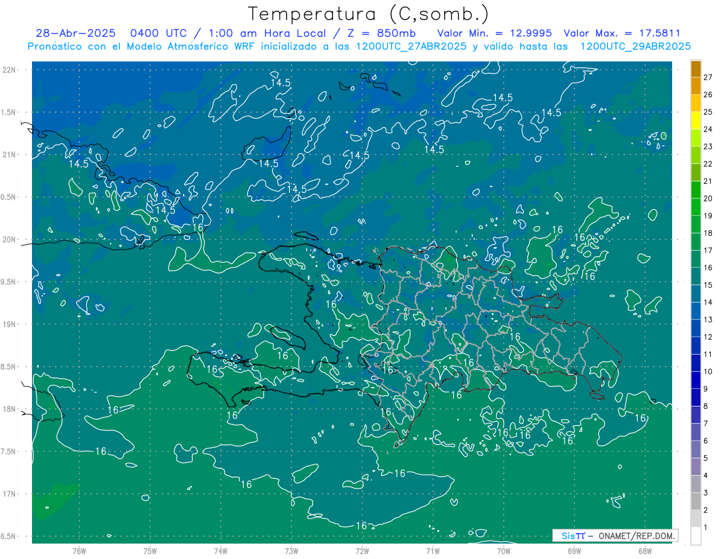Viewport: 724px width, 559px height.
Task: Click the "71W" longitude axis label
Action: click(x=433, y=551)
